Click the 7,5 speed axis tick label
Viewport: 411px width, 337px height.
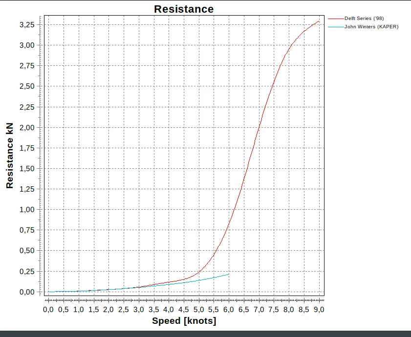274,309
